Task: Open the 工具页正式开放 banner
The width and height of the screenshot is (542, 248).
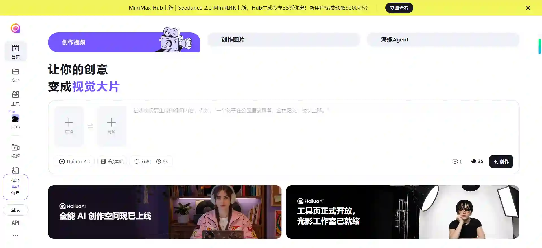Action: tap(403, 212)
